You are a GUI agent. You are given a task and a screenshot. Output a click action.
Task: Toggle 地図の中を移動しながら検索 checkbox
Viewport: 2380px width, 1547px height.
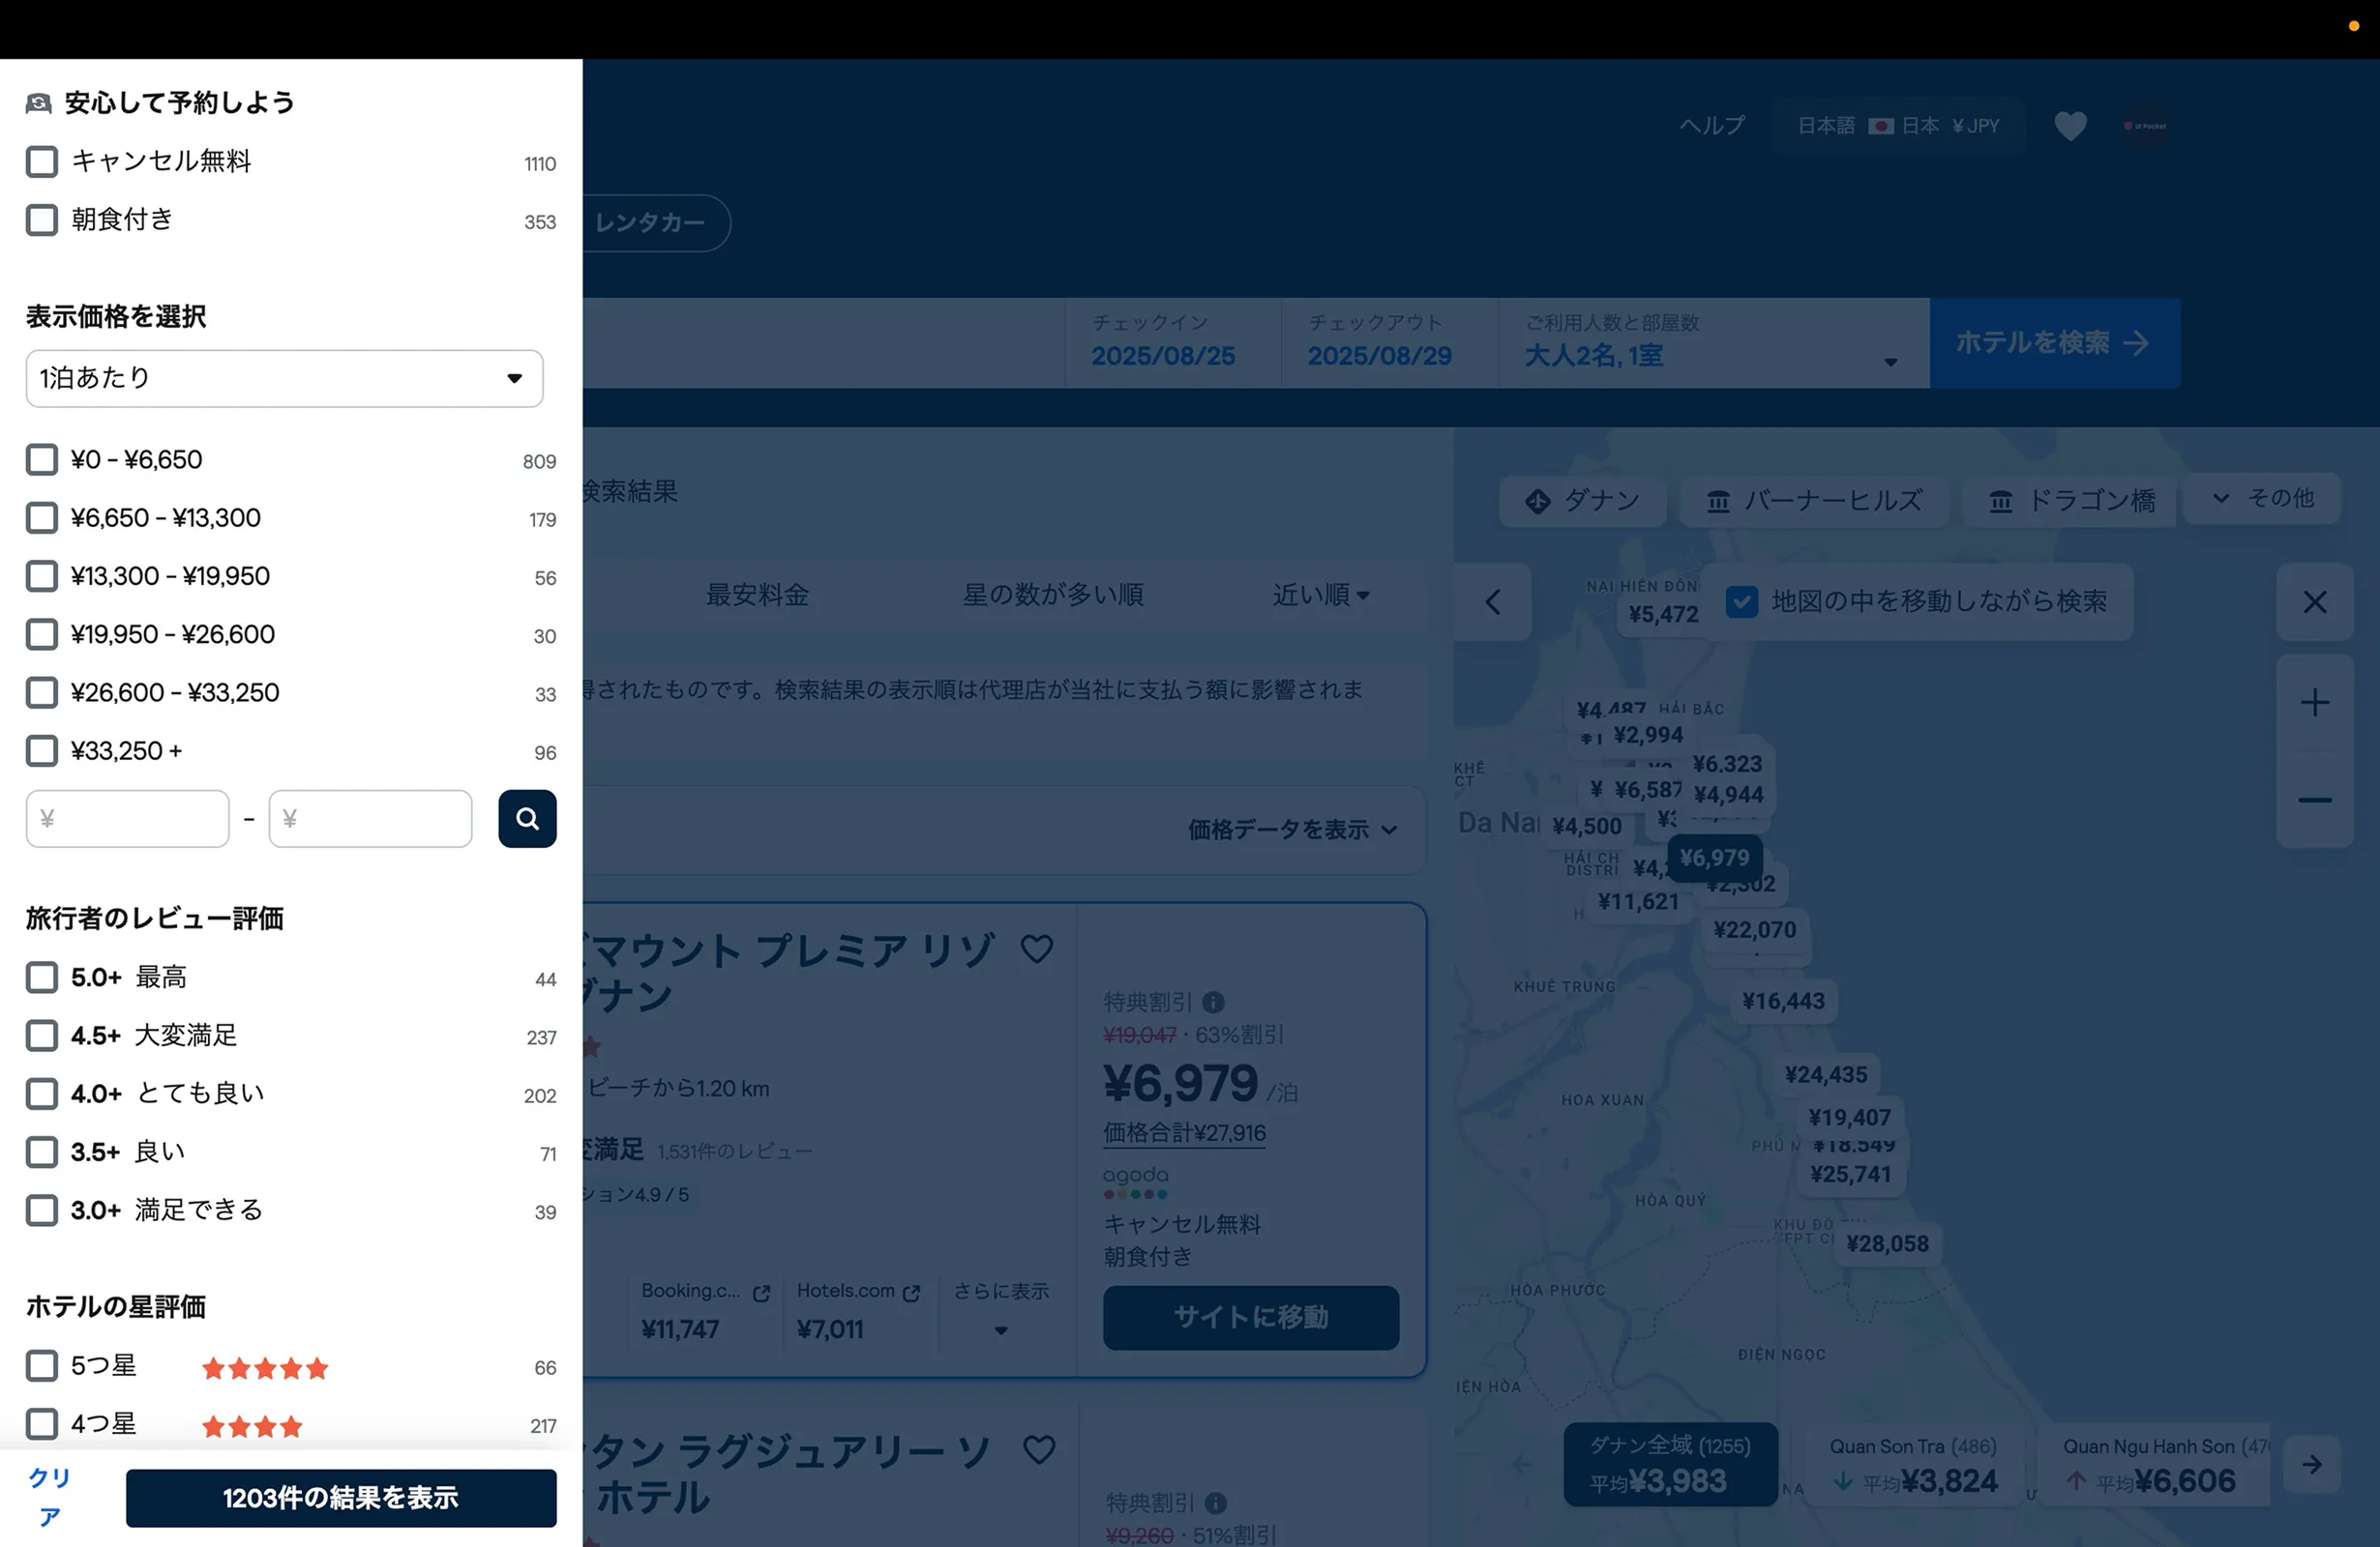tap(1742, 601)
